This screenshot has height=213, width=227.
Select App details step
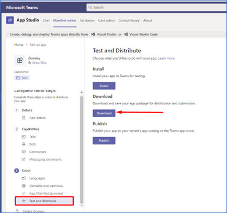tap(37, 118)
